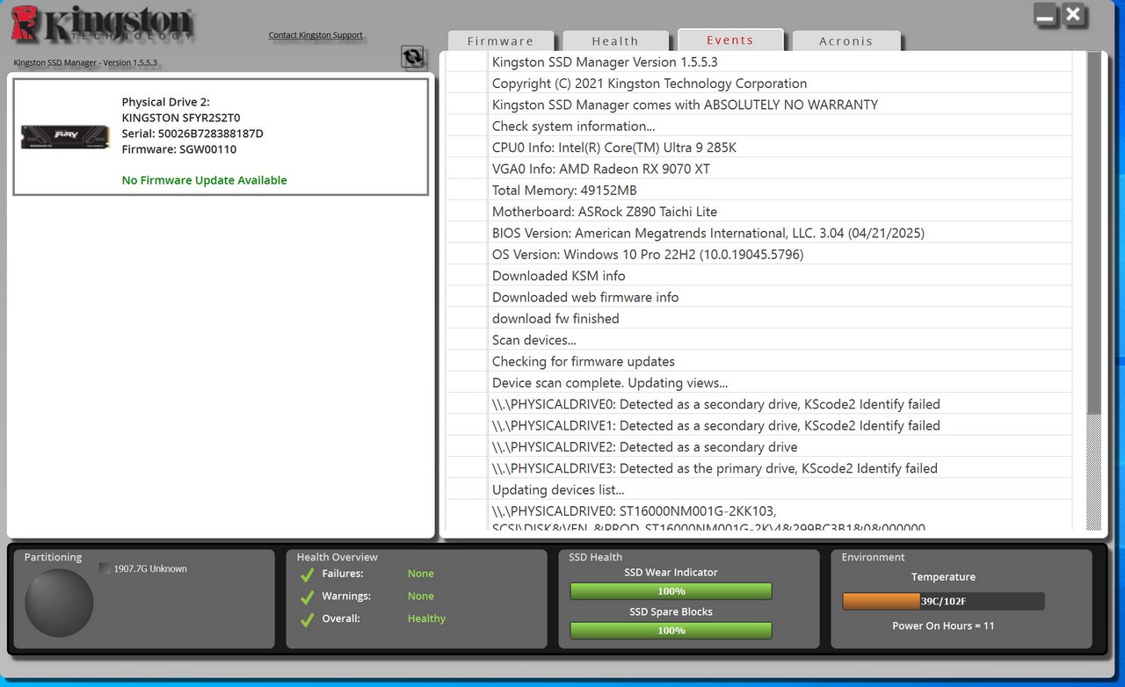Image resolution: width=1125 pixels, height=687 pixels.
Task: Select the PHYSICALDRIVE3 primary drive row
Action: (758, 468)
